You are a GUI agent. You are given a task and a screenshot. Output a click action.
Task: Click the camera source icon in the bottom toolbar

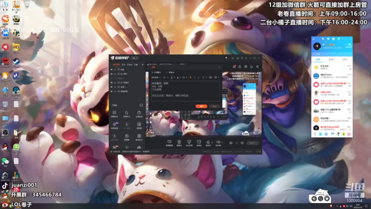click(179, 142)
